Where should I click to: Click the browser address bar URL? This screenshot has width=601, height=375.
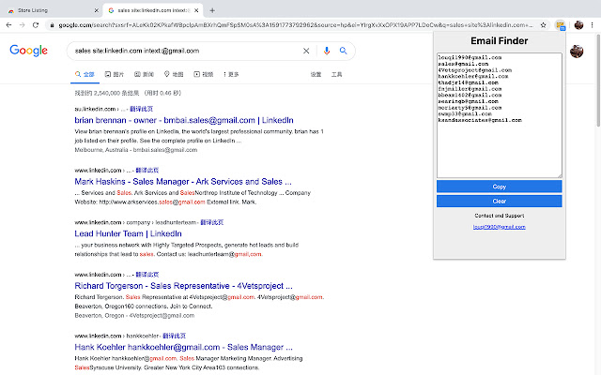coord(295,25)
